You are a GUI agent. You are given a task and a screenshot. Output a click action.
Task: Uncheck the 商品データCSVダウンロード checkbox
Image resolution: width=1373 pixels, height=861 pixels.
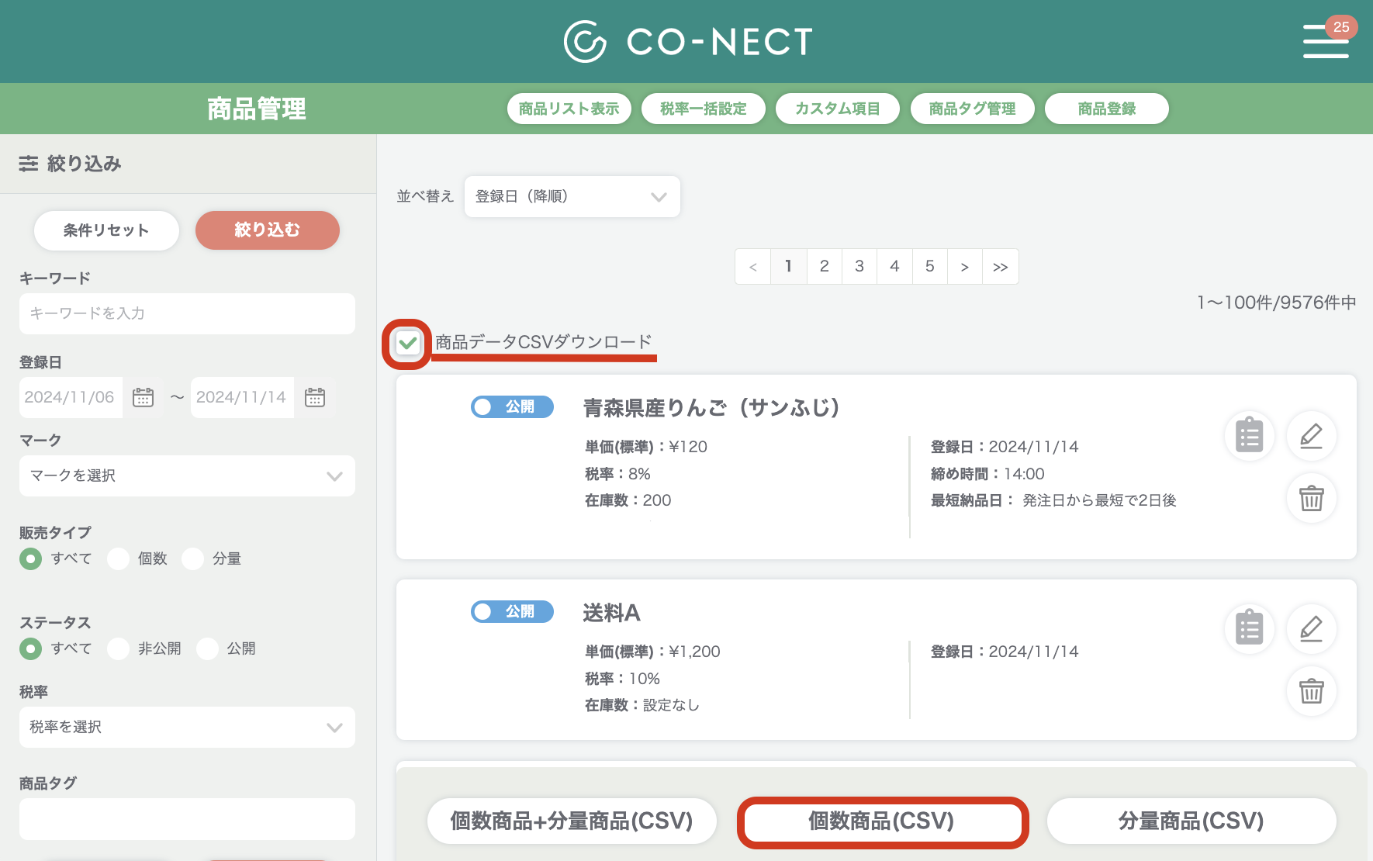(407, 343)
